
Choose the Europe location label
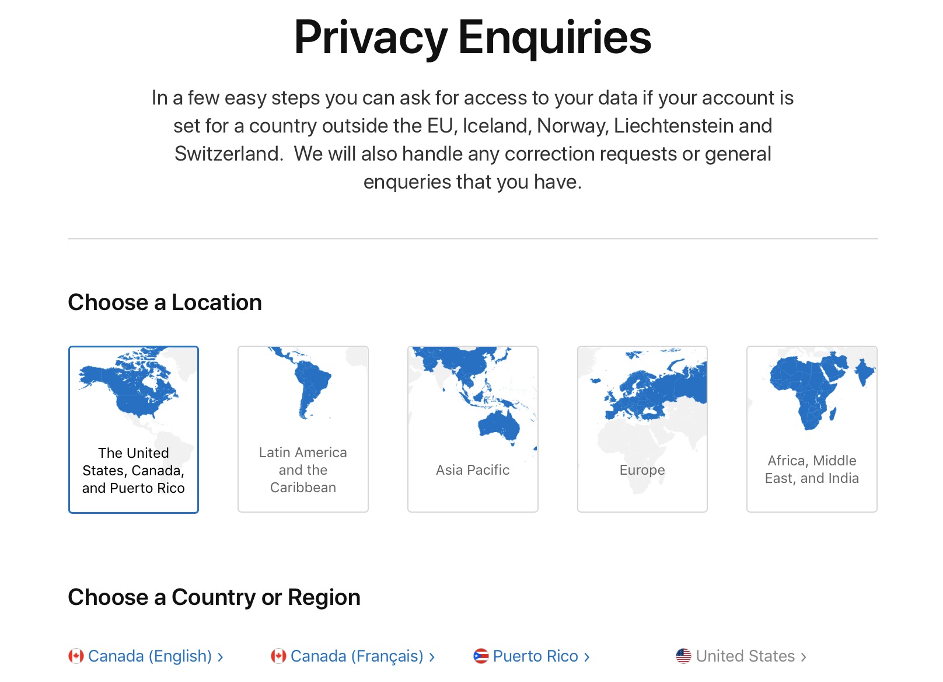click(642, 470)
